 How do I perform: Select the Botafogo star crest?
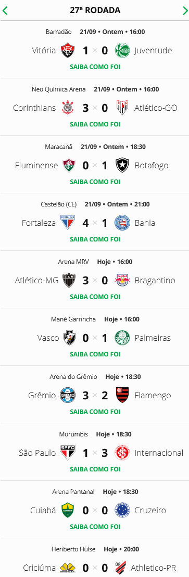point(122,165)
